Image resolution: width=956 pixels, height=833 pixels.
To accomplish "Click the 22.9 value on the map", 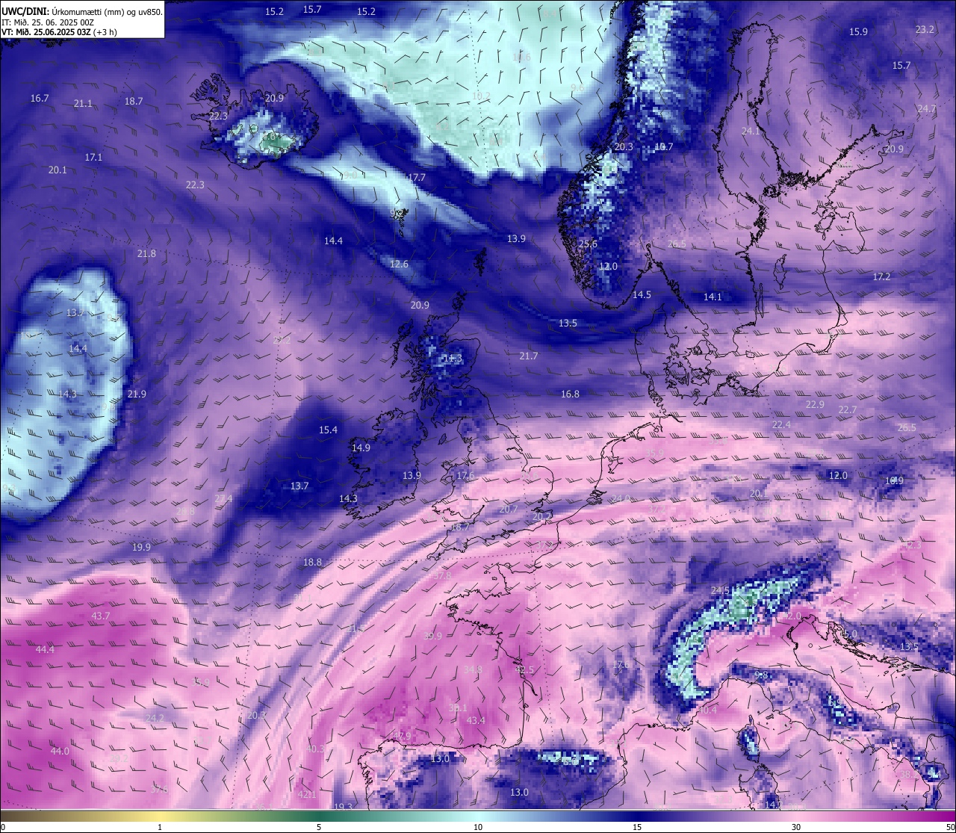I will [x=815, y=405].
